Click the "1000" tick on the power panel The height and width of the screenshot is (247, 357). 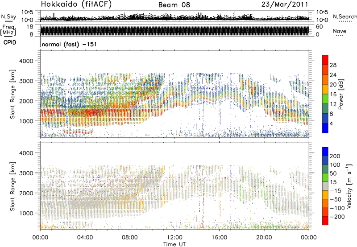(x=26, y=121)
